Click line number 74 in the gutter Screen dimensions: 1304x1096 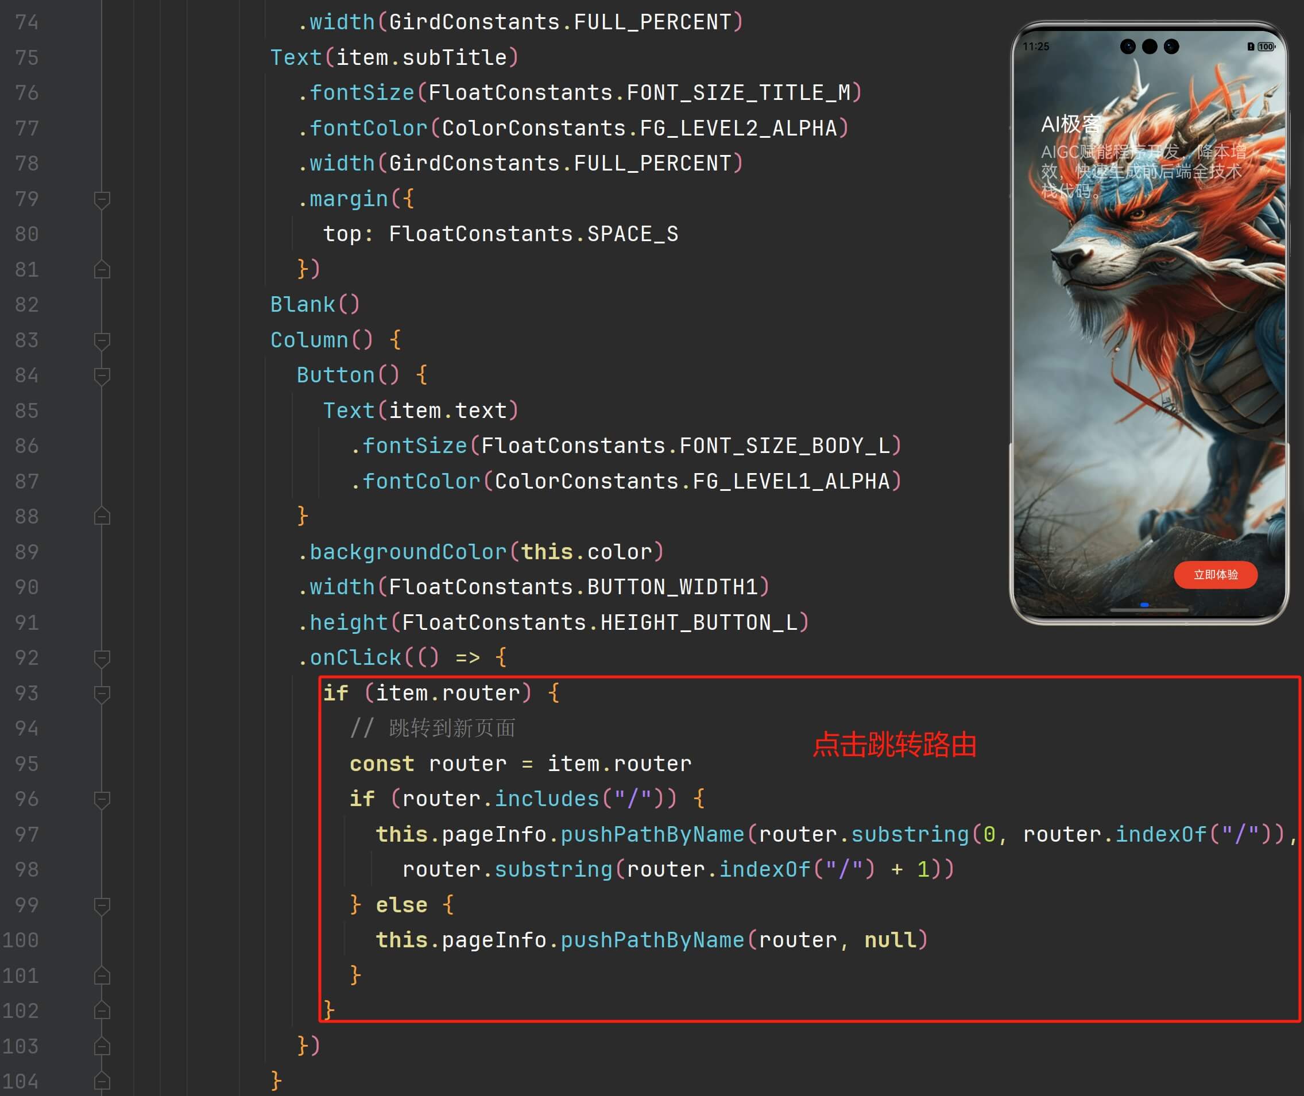(x=27, y=22)
